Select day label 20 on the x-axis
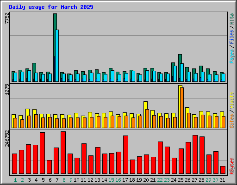Viewport: 237px width, 185px height. click(146, 180)
